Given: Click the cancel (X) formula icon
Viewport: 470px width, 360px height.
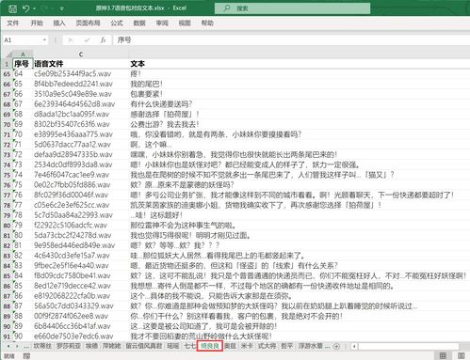Looking at the screenshot, I should pos(71,40).
